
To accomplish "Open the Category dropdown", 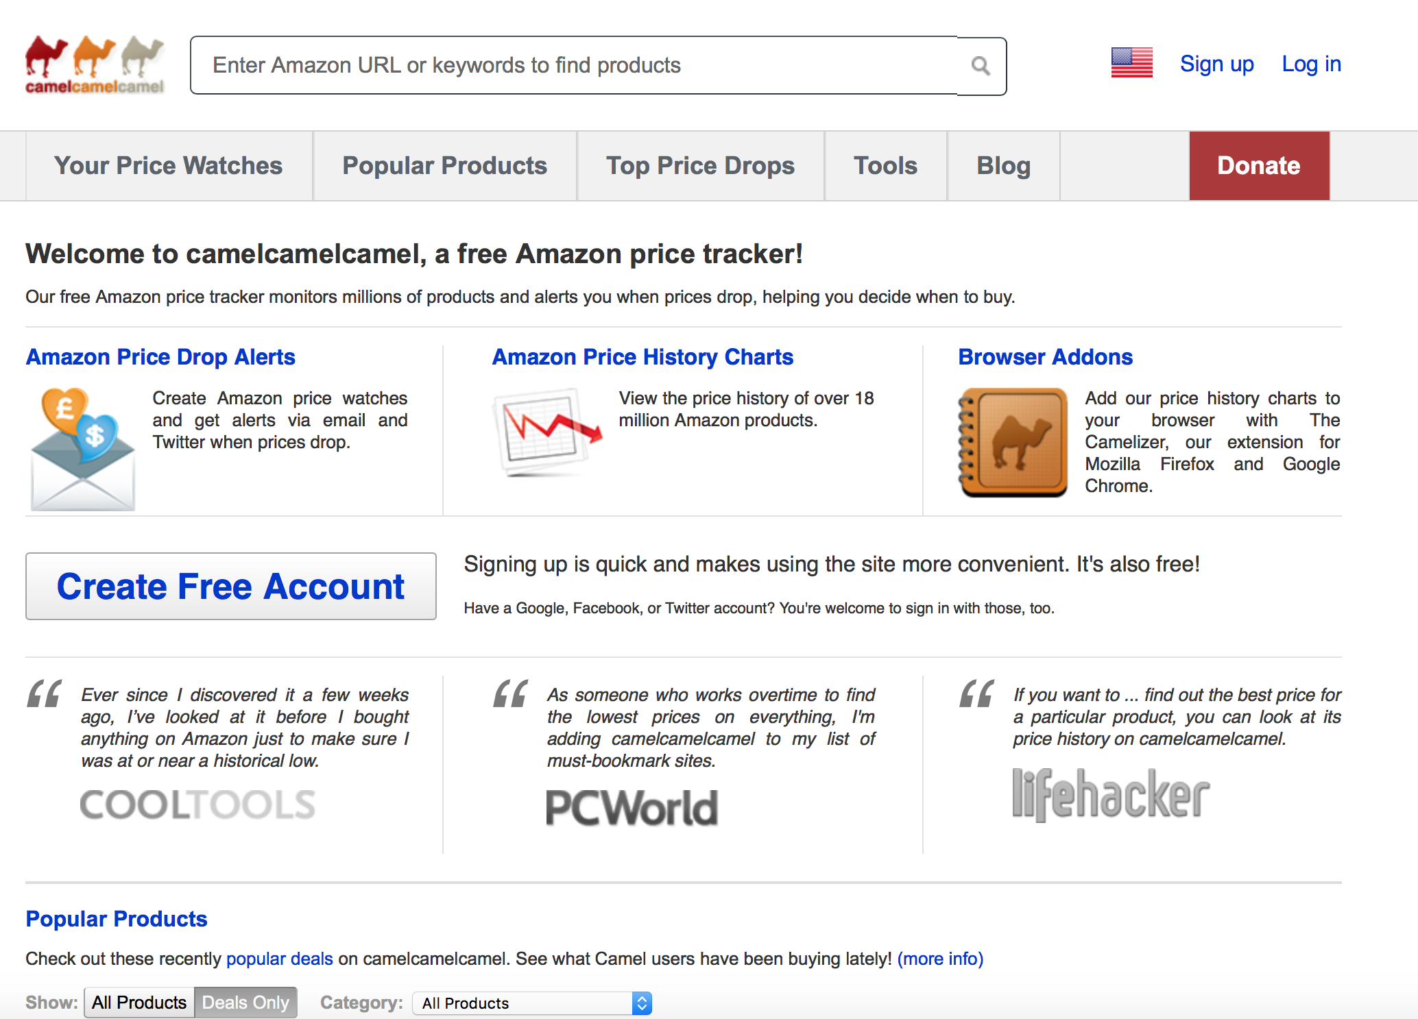I will (532, 1003).
